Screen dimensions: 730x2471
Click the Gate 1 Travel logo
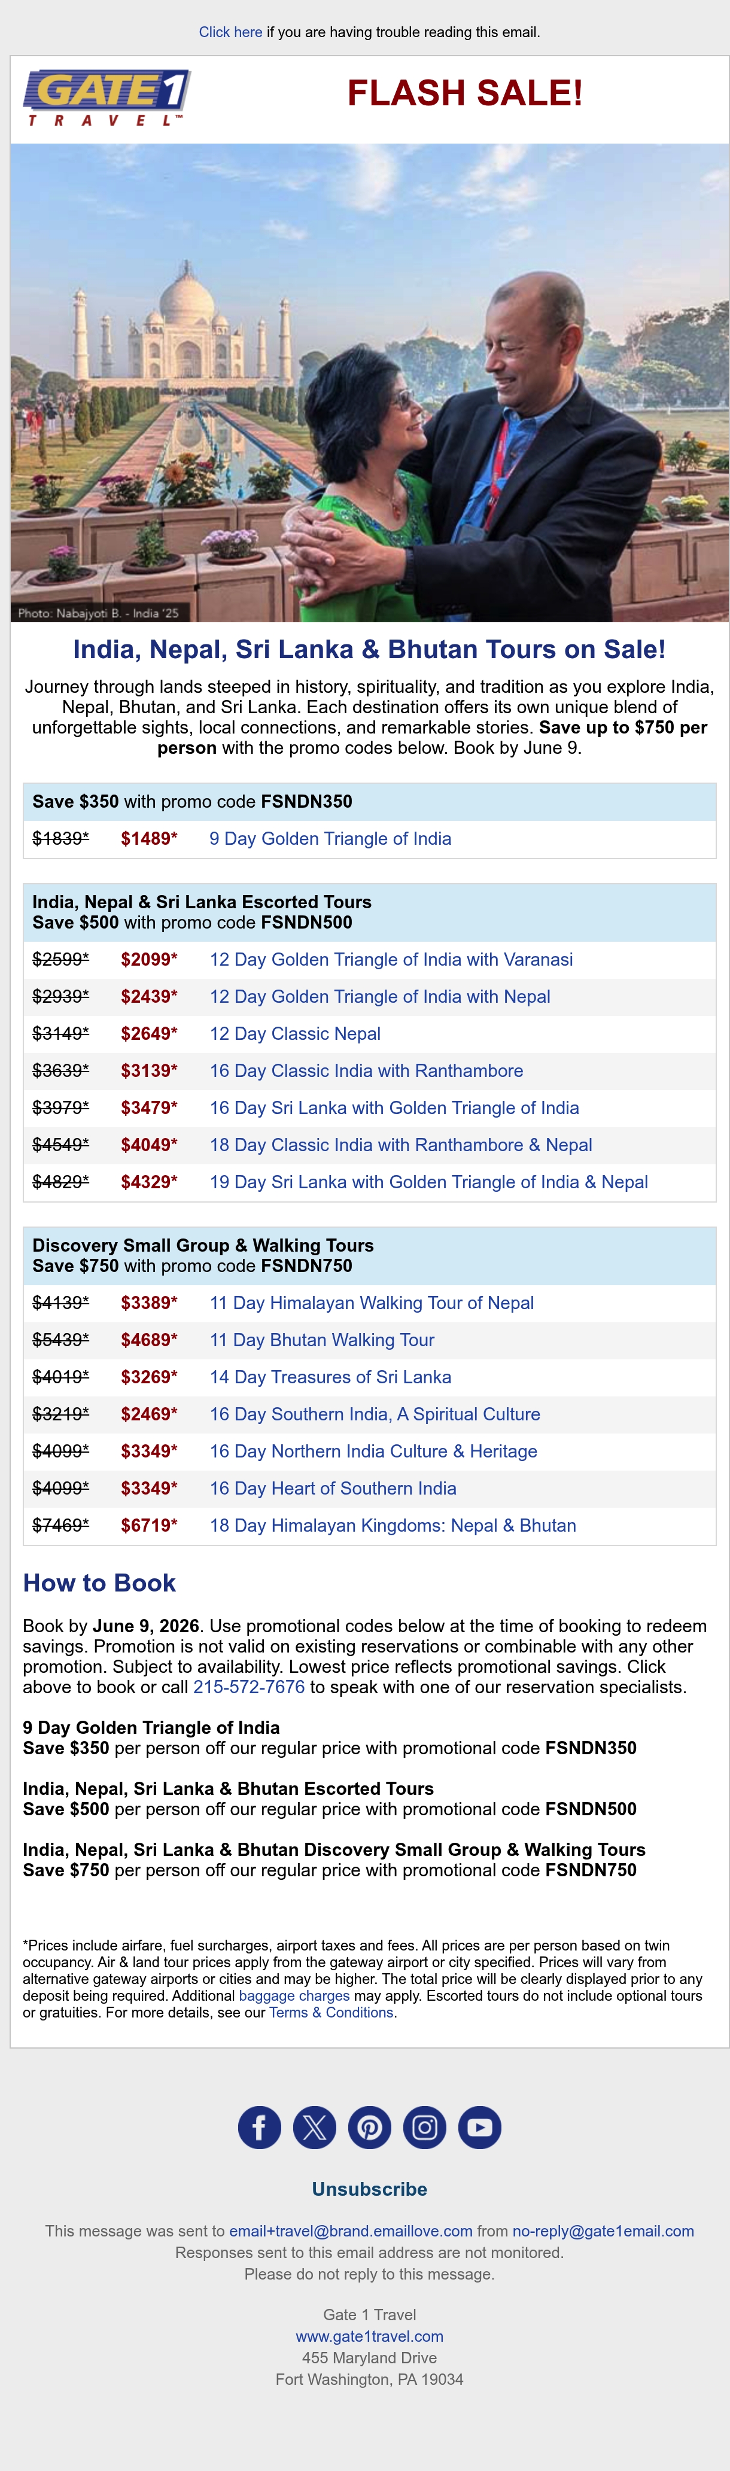point(107,97)
